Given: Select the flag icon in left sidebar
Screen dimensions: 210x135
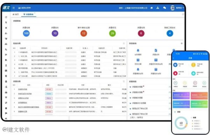Looking at the screenshot, I should [6, 113].
